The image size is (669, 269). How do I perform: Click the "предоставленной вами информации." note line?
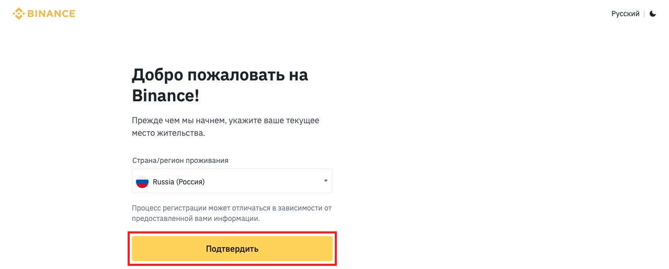(x=196, y=218)
